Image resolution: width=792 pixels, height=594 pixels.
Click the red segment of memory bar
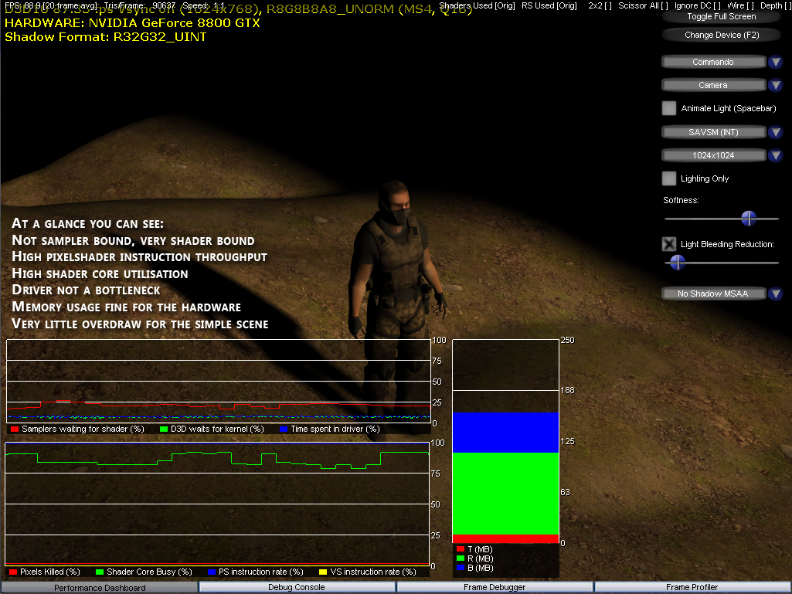click(505, 539)
